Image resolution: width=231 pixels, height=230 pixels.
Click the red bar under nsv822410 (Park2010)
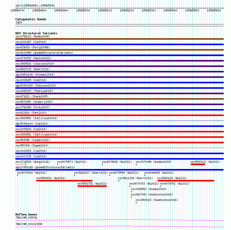coord(119,115)
